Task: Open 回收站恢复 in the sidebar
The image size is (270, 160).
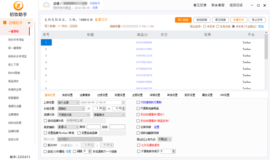Action: 15,123
